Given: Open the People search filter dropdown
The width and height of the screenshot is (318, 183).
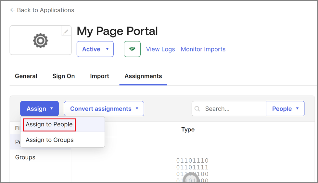Looking at the screenshot, I should [285, 109].
